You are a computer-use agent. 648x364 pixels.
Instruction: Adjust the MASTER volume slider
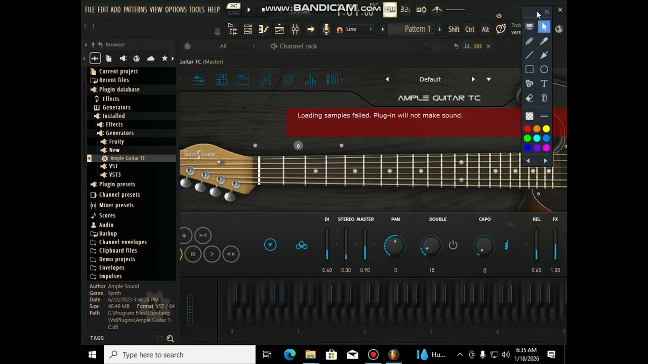click(x=365, y=245)
